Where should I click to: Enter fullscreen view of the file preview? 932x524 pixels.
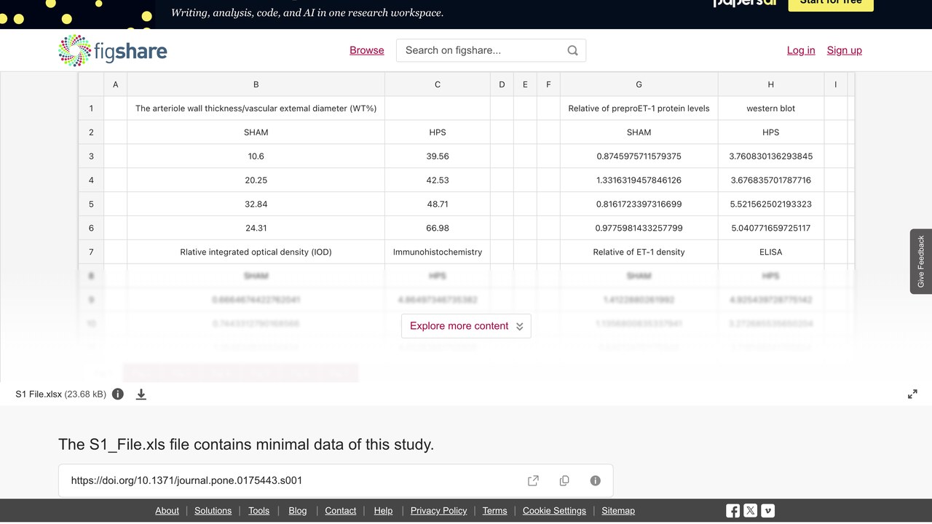pyautogui.click(x=912, y=394)
